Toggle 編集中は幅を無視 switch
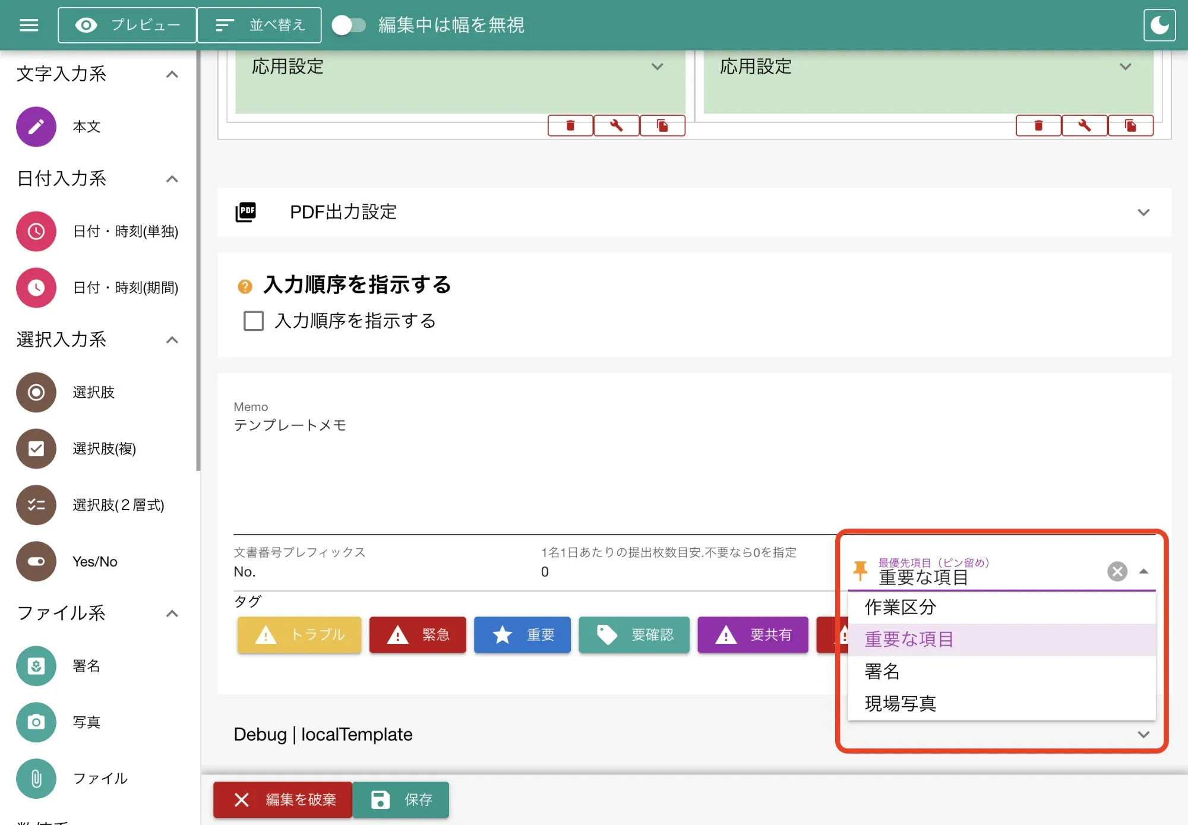Viewport: 1188px width, 825px height. (349, 25)
